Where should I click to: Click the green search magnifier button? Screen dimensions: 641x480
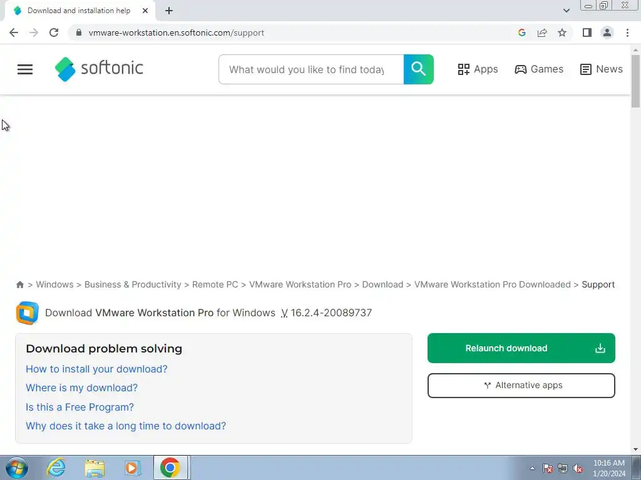click(418, 69)
